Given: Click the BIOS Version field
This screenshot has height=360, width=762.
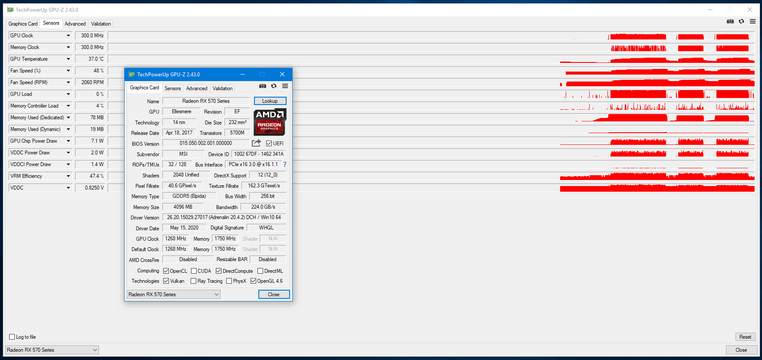Looking at the screenshot, I should pyautogui.click(x=206, y=143).
